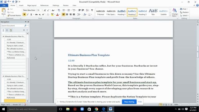Toggle Superscript formatting
199x112 pixels.
click(43, 15)
